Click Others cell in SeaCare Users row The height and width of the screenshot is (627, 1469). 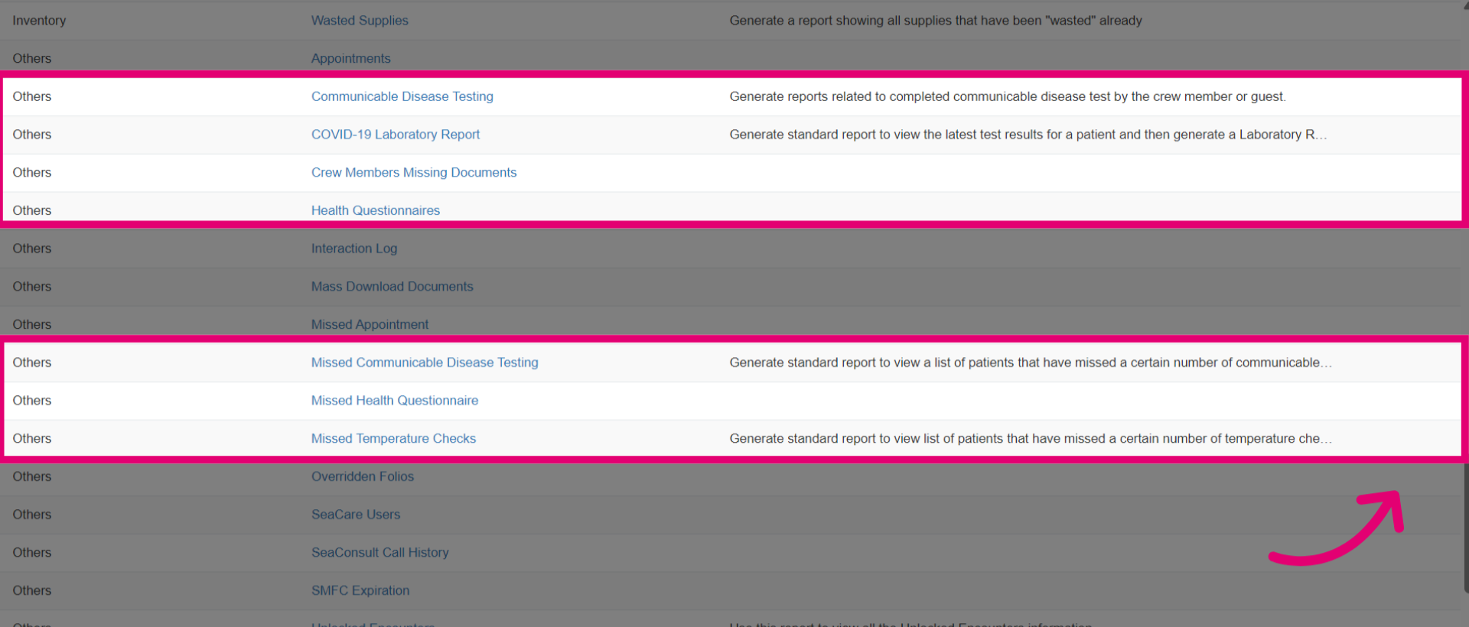coord(32,515)
